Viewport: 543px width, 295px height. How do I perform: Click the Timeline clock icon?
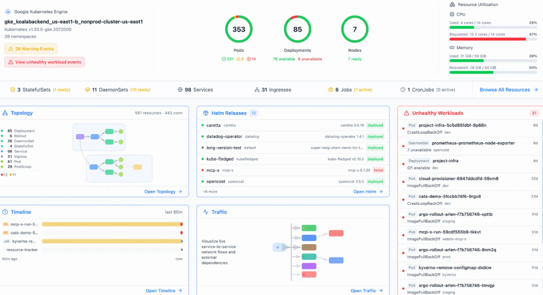[x=5, y=212]
